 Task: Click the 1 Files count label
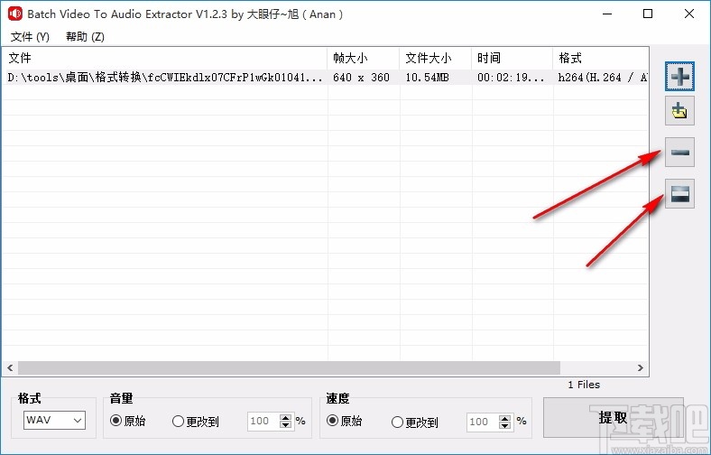[x=584, y=385]
